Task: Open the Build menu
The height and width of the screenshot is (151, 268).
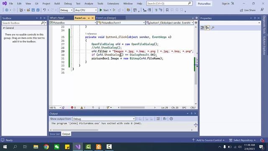Action: (x=57, y=3)
